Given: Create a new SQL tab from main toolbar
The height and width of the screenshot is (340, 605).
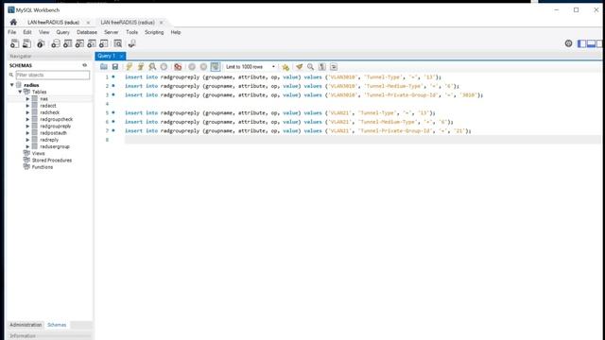Looking at the screenshot, I should (x=15, y=43).
